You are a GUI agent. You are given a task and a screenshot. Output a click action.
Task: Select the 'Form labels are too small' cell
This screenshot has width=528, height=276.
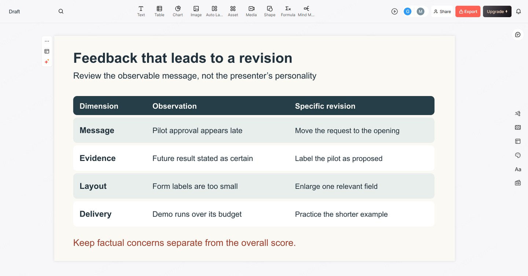(x=195, y=186)
